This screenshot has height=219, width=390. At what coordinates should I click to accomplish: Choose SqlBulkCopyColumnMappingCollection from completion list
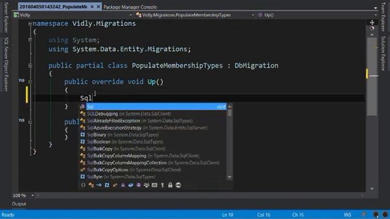153,162
